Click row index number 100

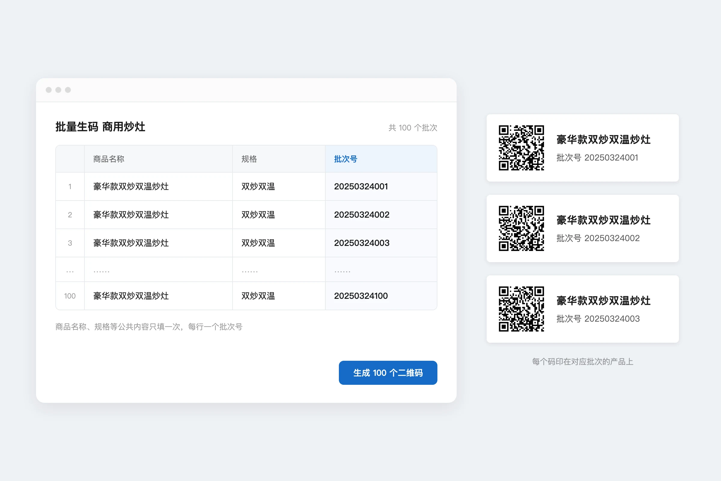(70, 296)
